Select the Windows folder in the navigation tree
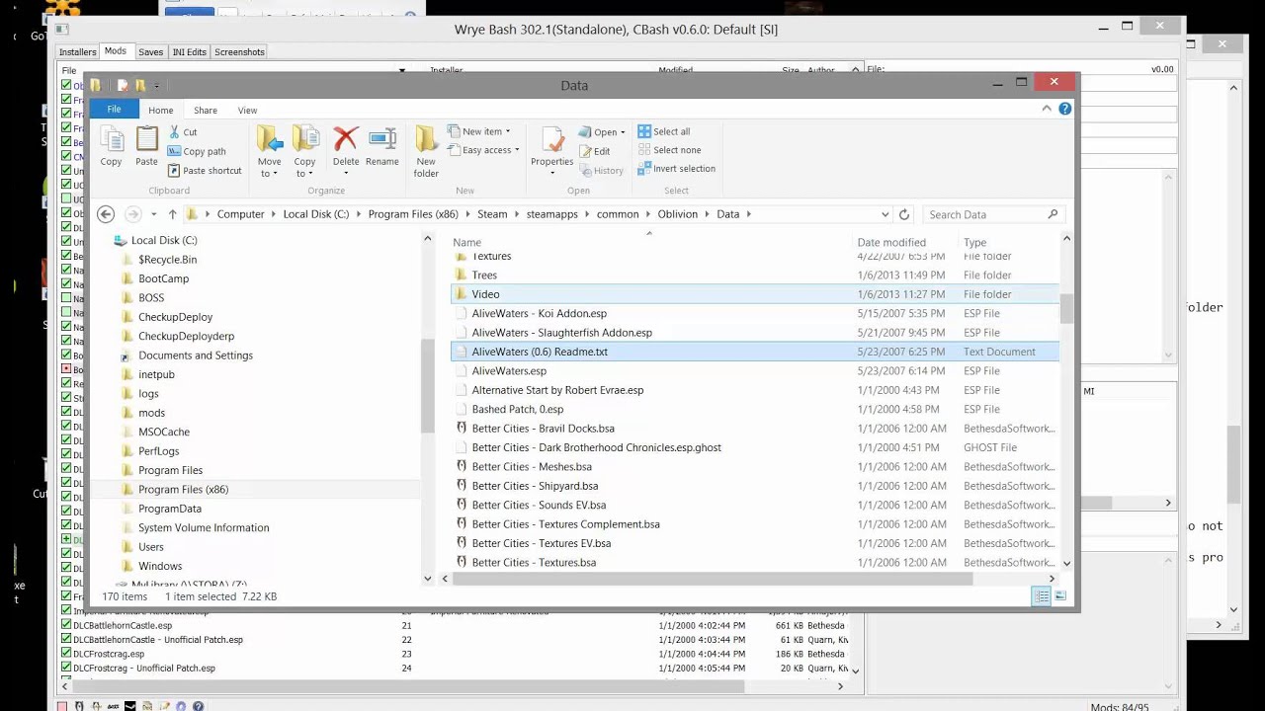1265x711 pixels. click(160, 566)
